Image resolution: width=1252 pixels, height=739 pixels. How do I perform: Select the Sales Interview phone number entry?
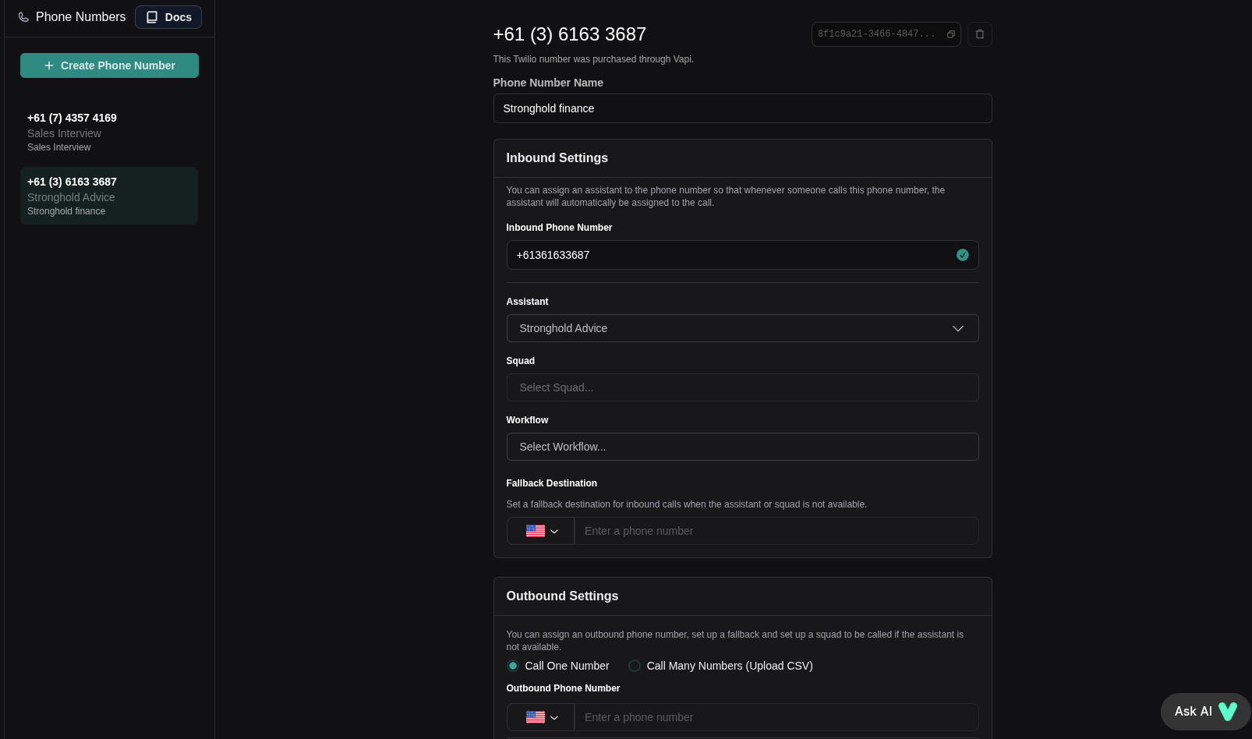[109, 132]
